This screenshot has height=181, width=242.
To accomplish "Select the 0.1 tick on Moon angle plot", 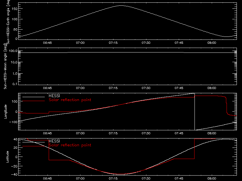I will pos(15,84).
